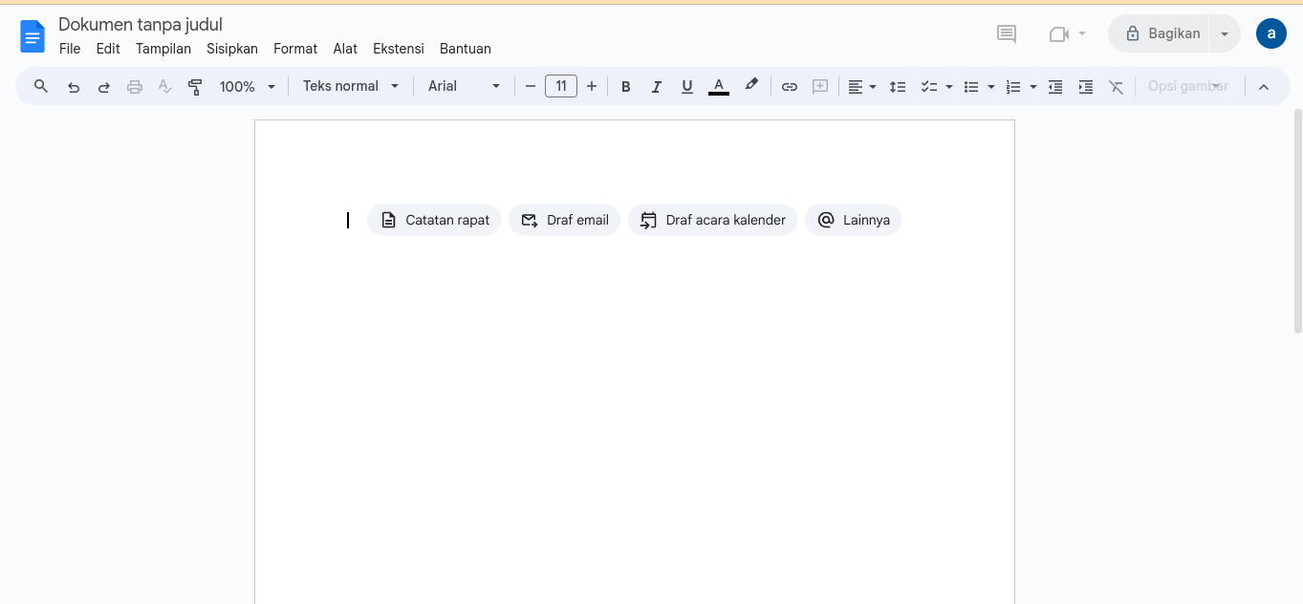Open line and paragraph spacing icon
Image resolution: width=1303 pixels, height=604 pixels.
coord(898,87)
